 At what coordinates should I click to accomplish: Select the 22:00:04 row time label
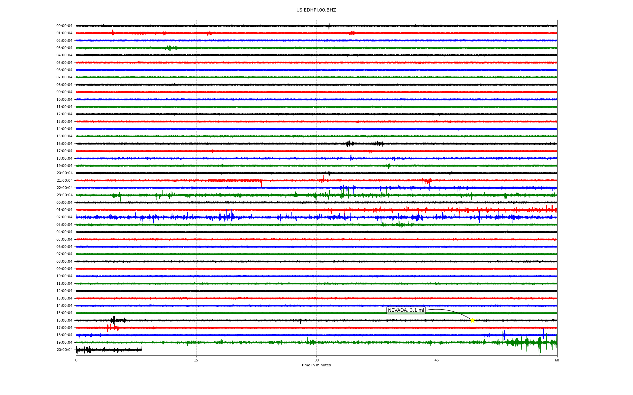click(64, 188)
